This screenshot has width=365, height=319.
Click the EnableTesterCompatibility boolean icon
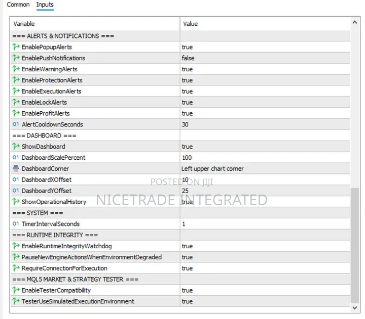(x=16, y=290)
